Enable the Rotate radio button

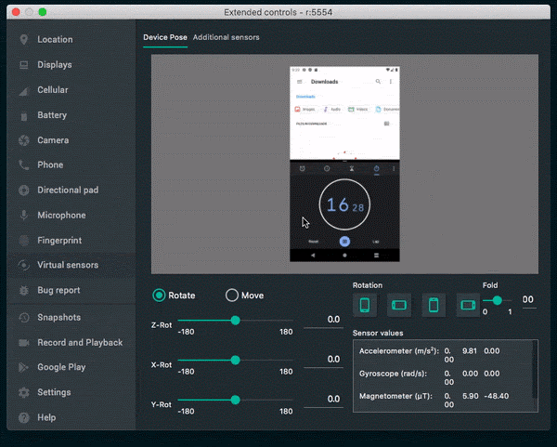point(160,296)
